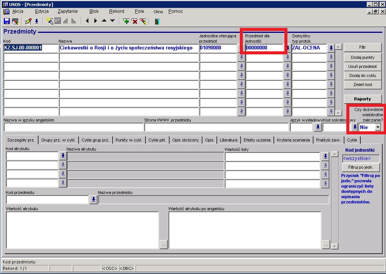Click the greyed Execute Query toolbar icon
This screenshot has width=386, height=274.
(58, 22)
